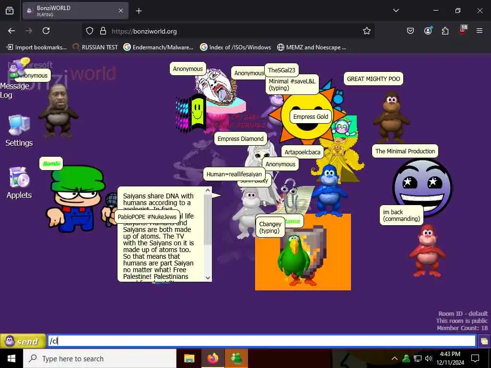This screenshot has width=491, height=368.
Task: Click the red Bonzi gorilla avatar
Action: [x=427, y=251]
